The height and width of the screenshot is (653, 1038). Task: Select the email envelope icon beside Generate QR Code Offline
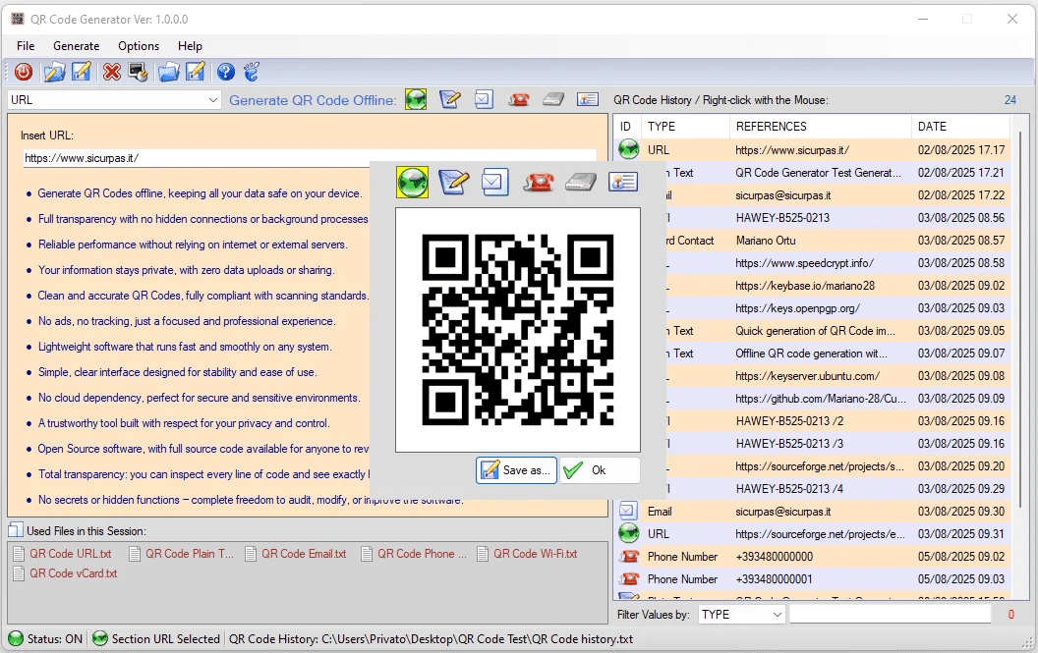pyautogui.click(x=484, y=100)
